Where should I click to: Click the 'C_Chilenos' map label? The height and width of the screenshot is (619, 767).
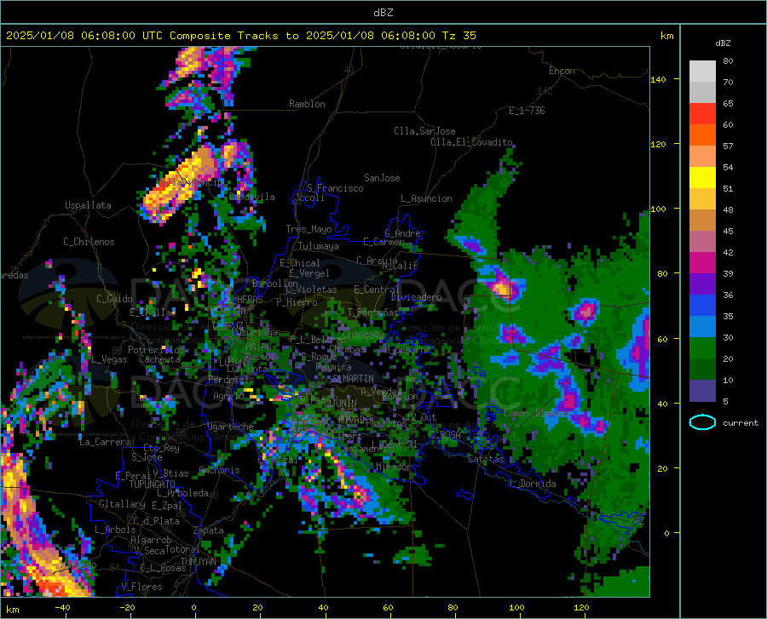pyautogui.click(x=89, y=242)
